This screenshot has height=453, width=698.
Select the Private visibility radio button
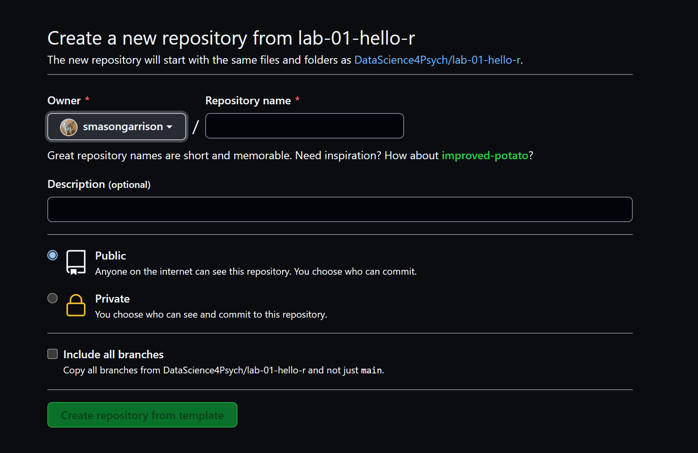click(x=52, y=298)
